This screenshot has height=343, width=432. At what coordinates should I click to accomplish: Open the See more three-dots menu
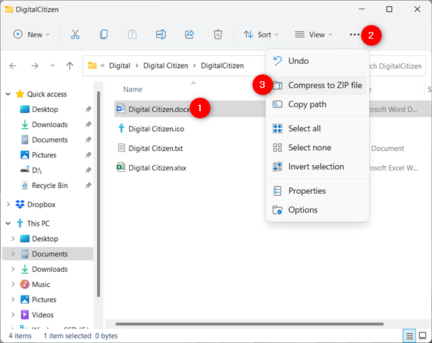click(x=354, y=35)
